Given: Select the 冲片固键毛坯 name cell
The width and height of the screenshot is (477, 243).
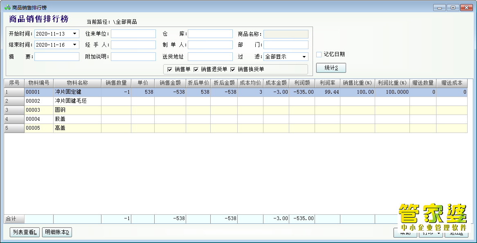Looking at the screenshot, I should [77, 101].
